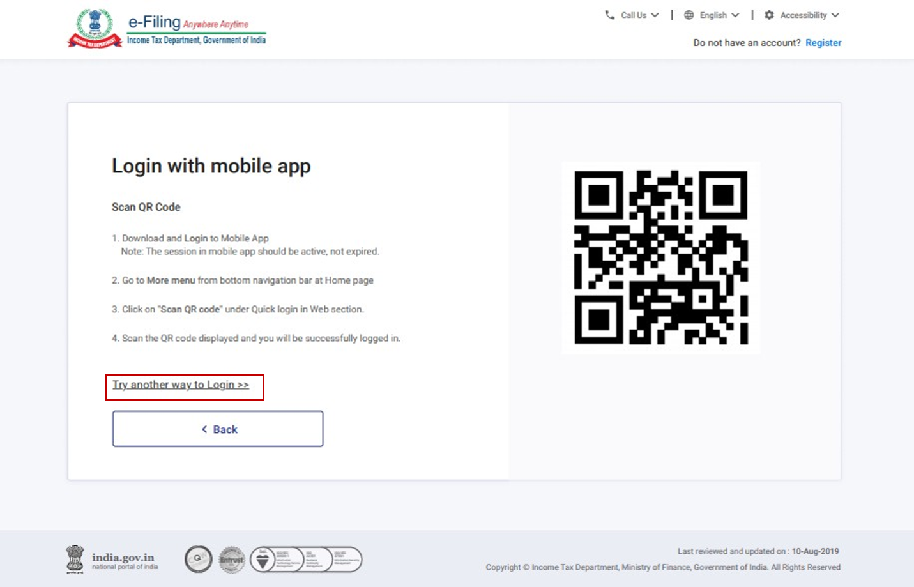Click the Register link
The width and height of the screenshot is (914, 587).
coord(823,43)
